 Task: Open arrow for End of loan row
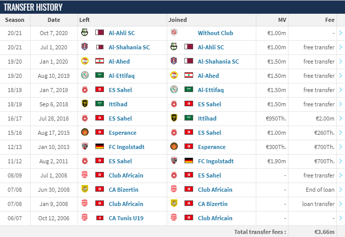pos(340,190)
